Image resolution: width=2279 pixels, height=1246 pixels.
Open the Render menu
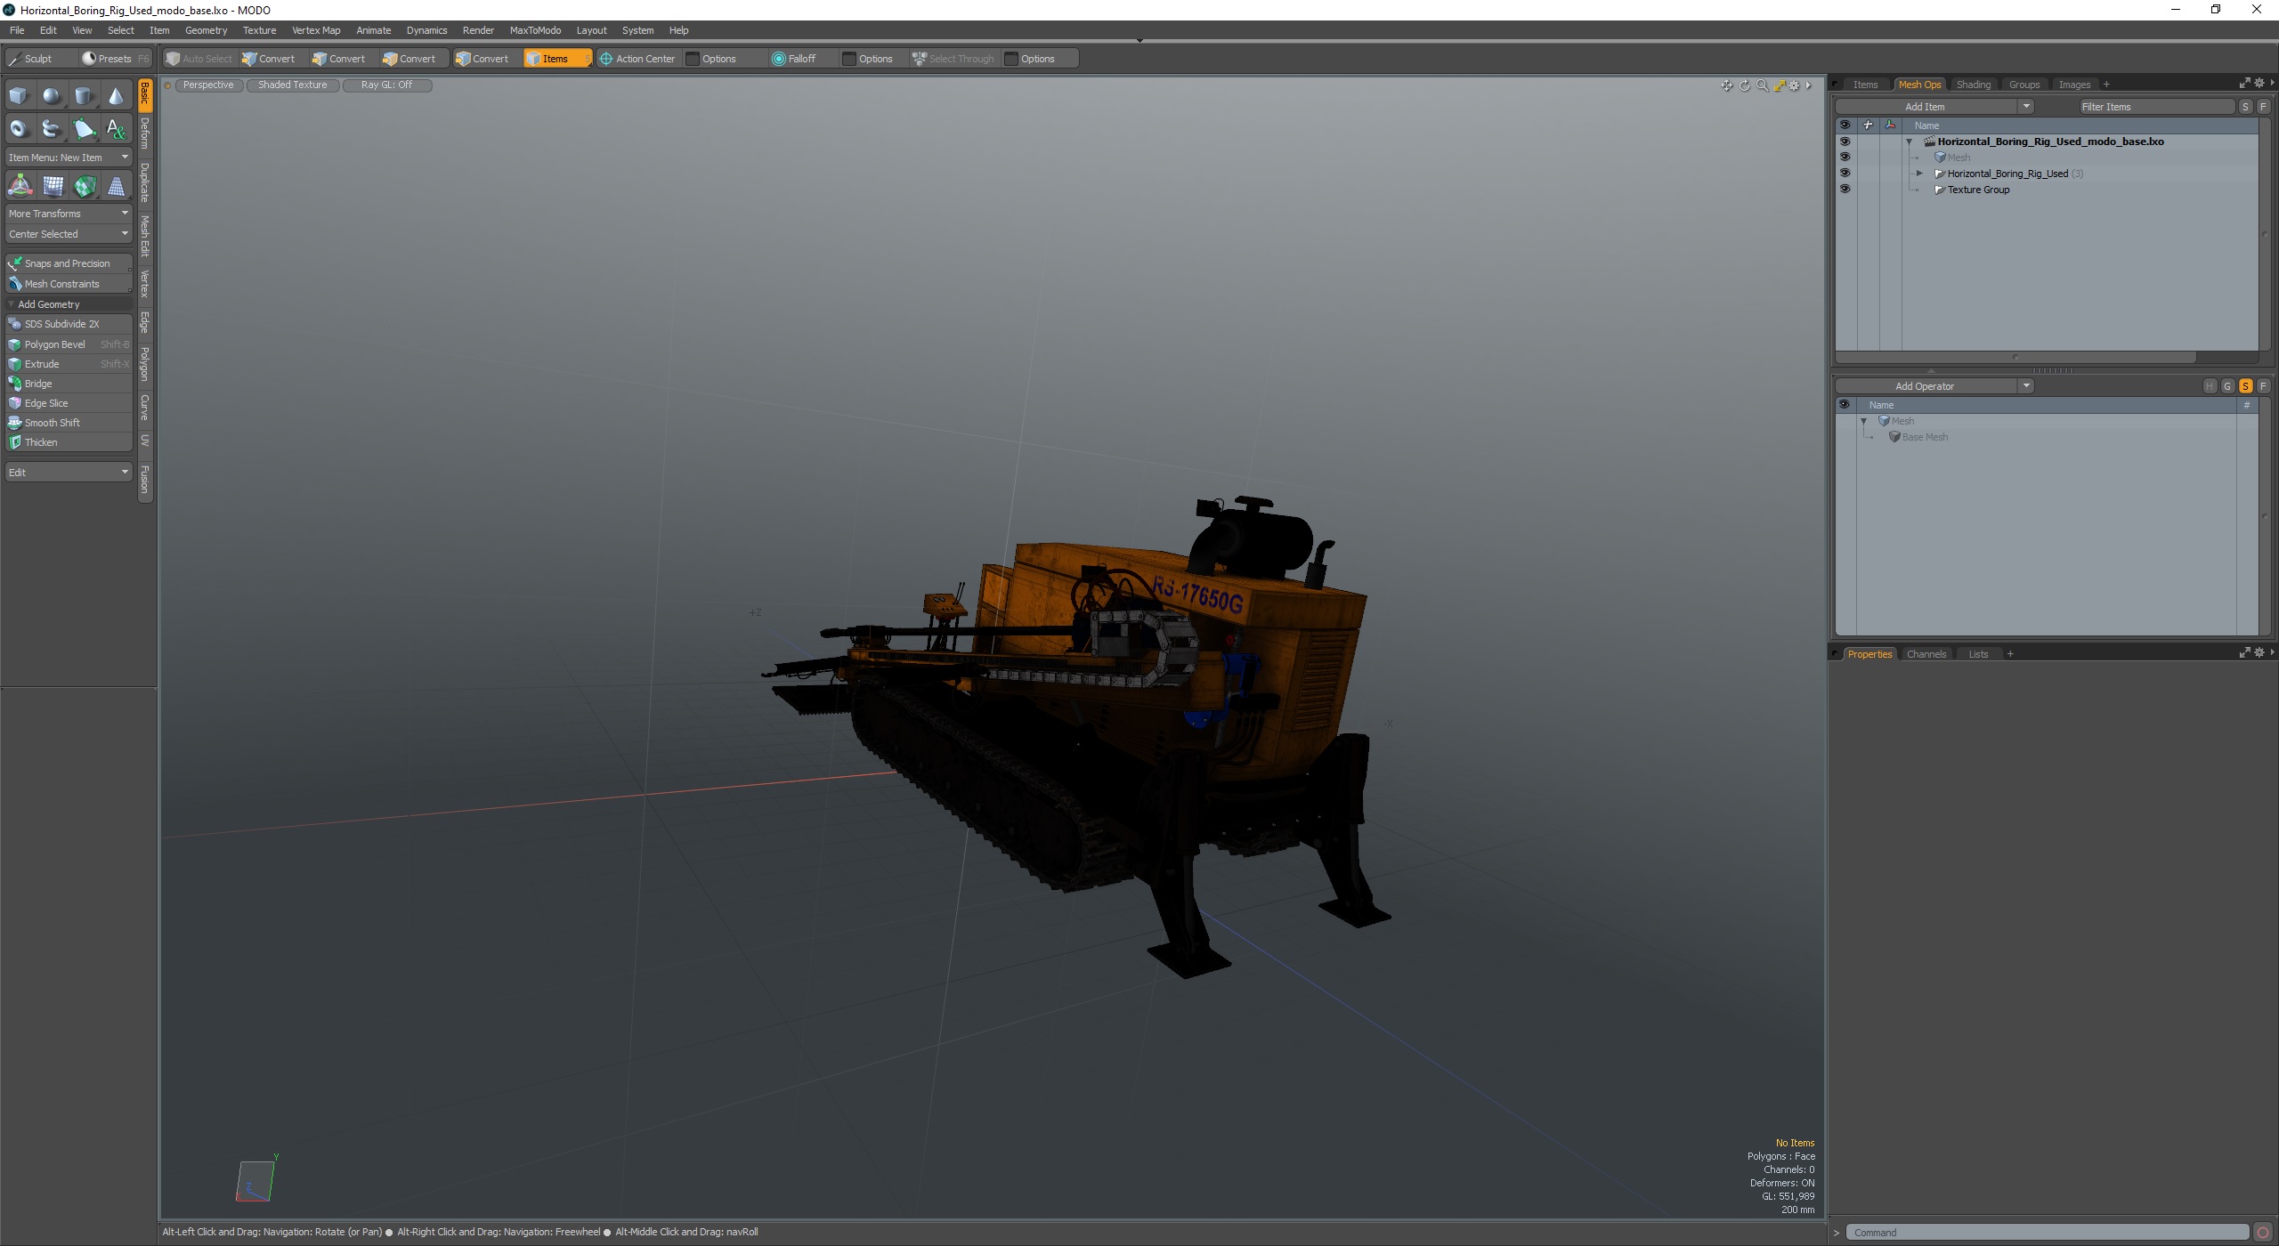(478, 30)
